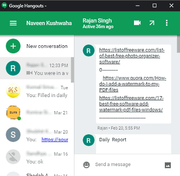The image size is (180, 176).
Task: Click the 'You: ok' message preview
Action: click(35, 162)
